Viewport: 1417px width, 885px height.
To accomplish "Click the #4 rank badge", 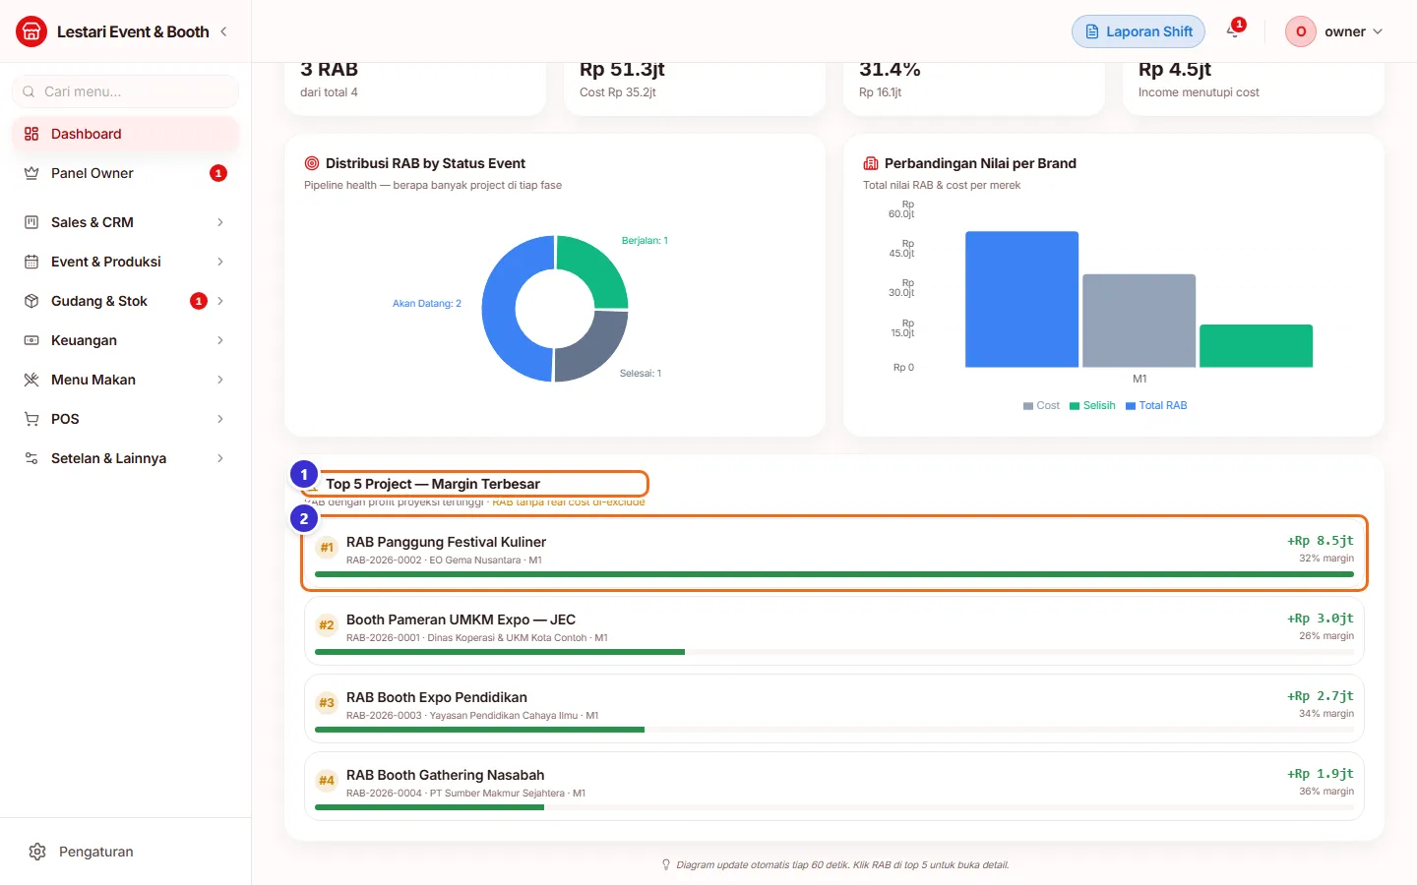I will pyautogui.click(x=327, y=781).
